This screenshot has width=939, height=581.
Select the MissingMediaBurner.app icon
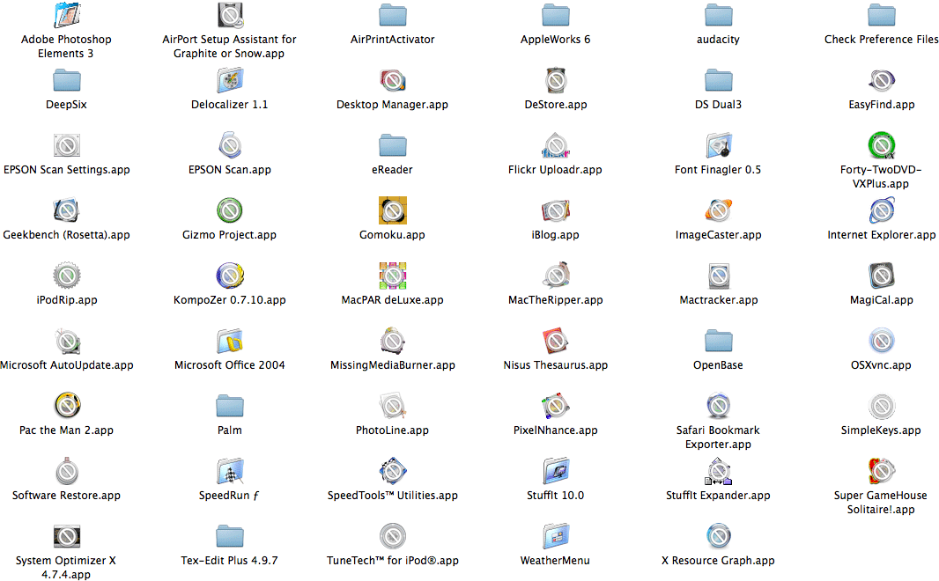tap(393, 341)
